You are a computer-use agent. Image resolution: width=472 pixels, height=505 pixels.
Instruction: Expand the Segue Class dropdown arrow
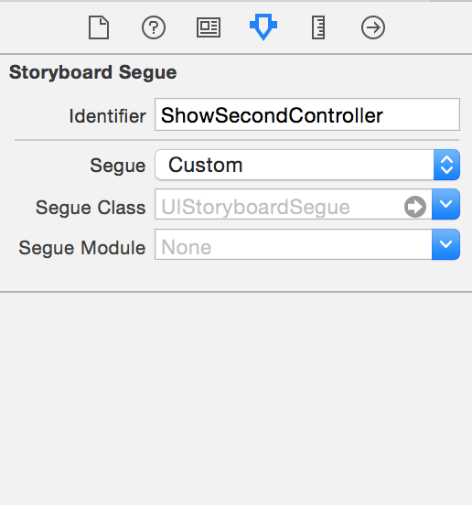tap(445, 205)
